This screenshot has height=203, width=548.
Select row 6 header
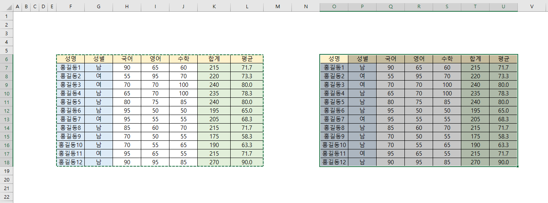pos(6,59)
